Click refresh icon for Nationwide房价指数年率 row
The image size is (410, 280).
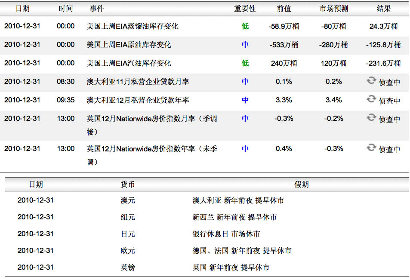click(371, 148)
